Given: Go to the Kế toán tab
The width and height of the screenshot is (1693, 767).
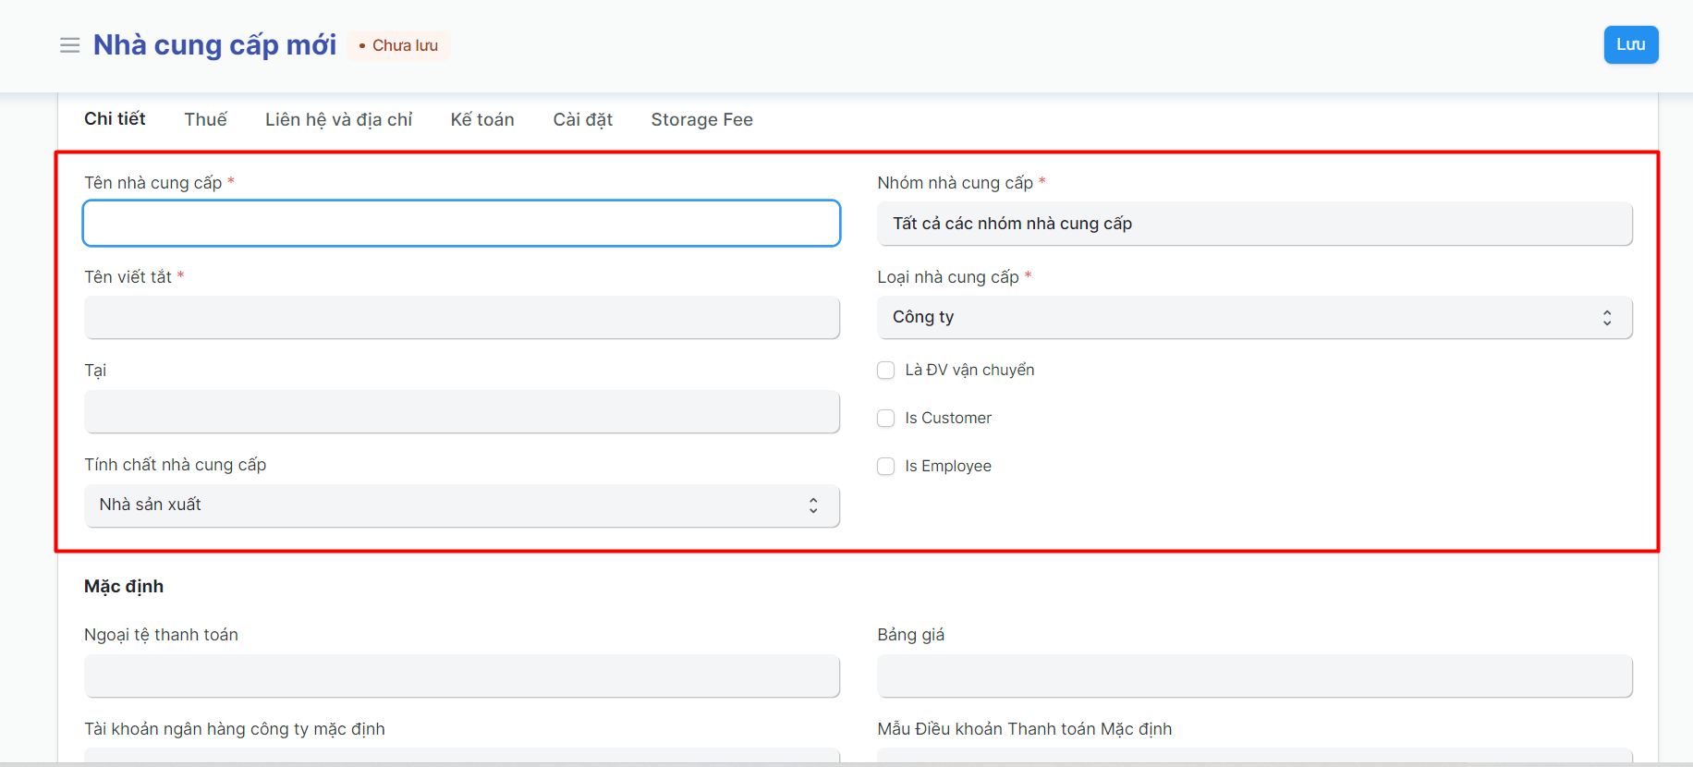Looking at the screenshot, I should (482, 119).
